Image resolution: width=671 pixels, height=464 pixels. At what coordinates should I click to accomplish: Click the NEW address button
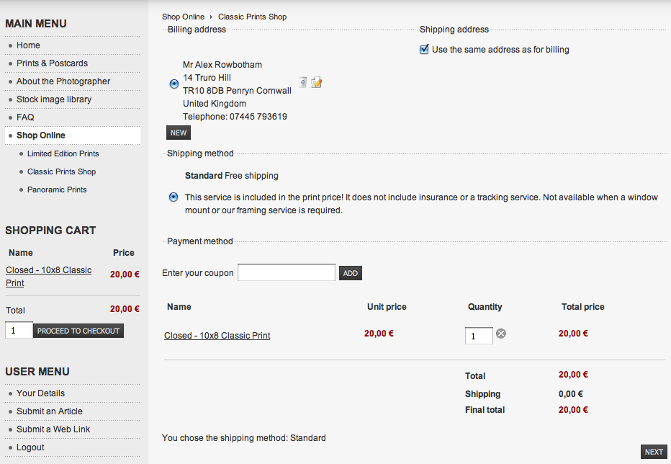[179, 133]
